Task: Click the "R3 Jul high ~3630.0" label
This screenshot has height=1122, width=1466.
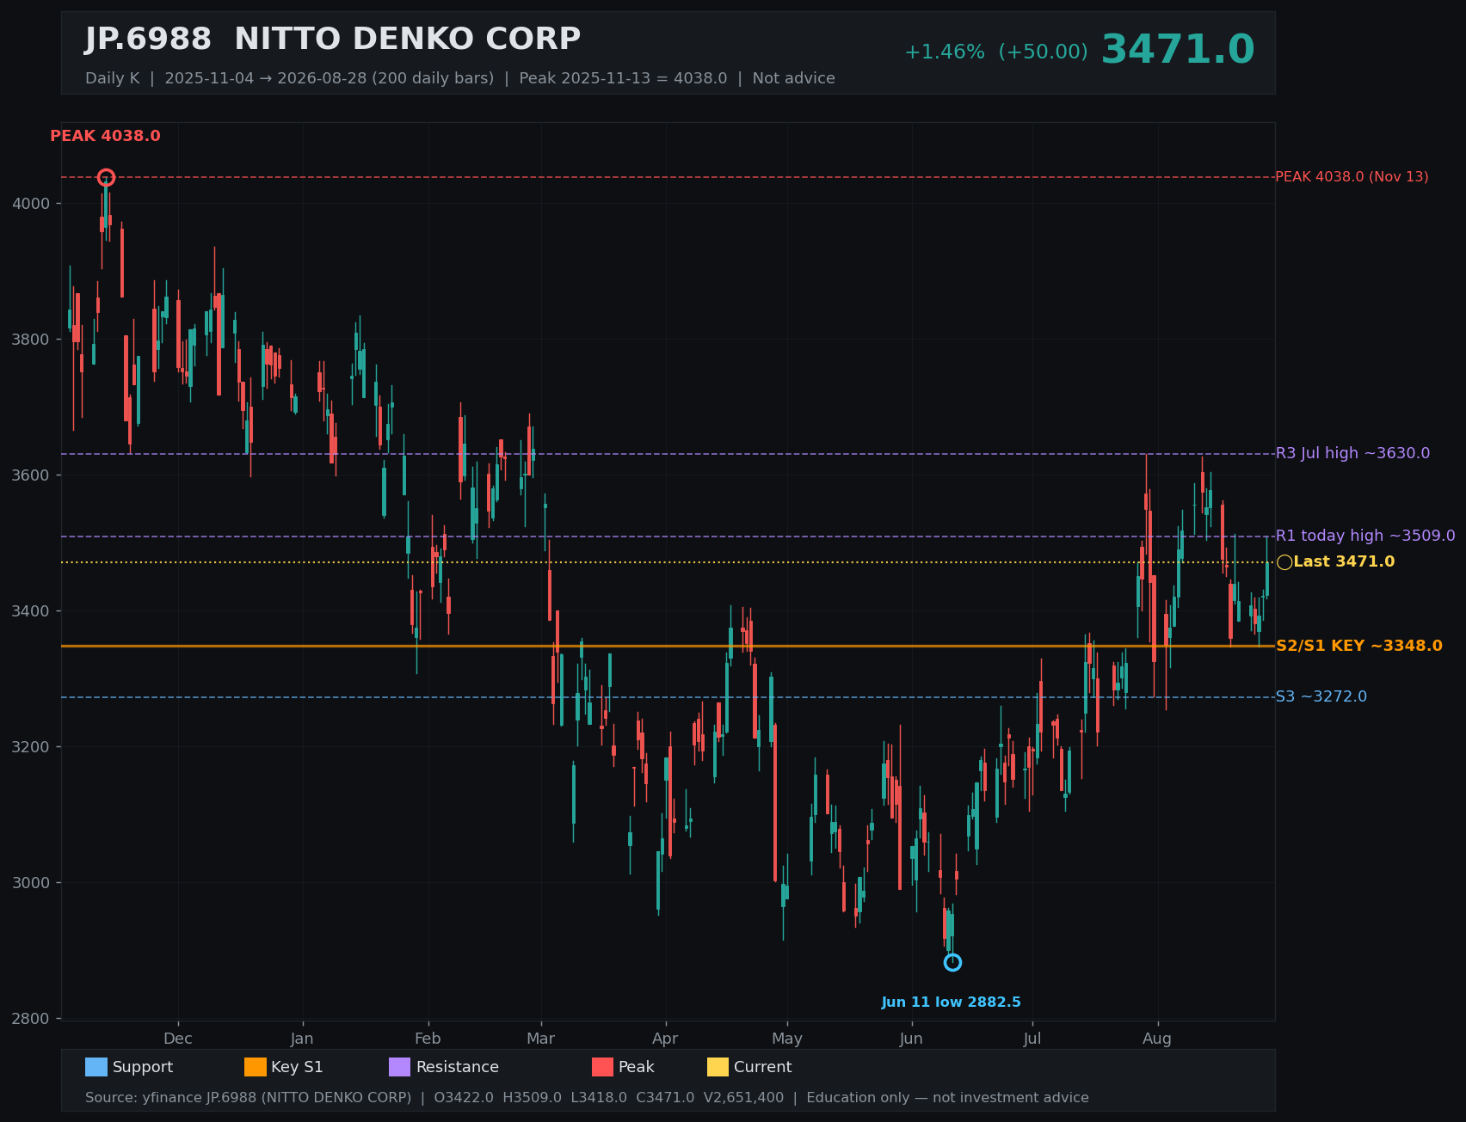Action: pyautogui.click(x=1352, y=453)
